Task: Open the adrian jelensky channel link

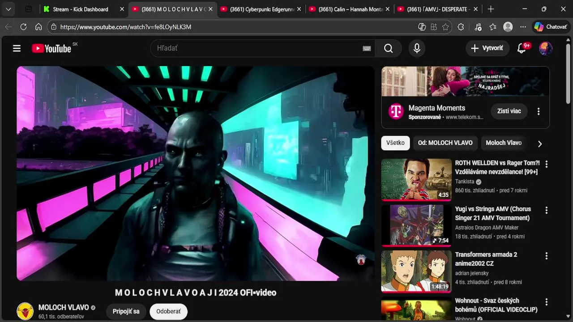Action: tap(472, 273)
